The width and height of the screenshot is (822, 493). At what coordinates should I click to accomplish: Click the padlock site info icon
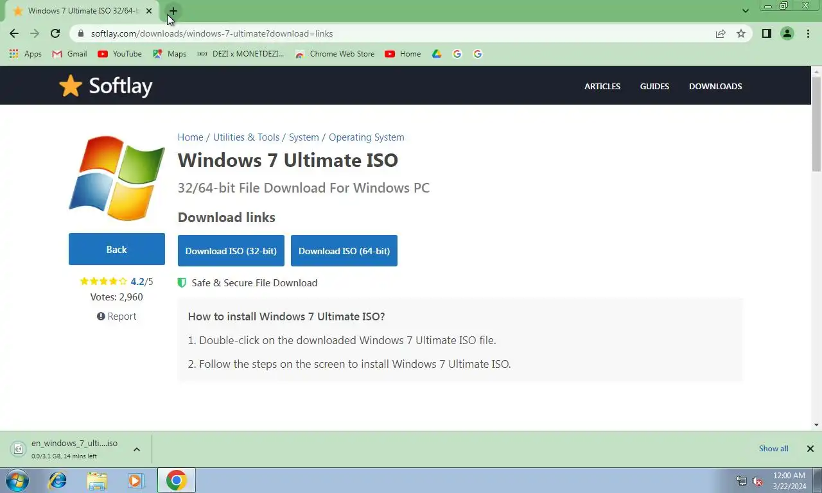coord(80,33)
